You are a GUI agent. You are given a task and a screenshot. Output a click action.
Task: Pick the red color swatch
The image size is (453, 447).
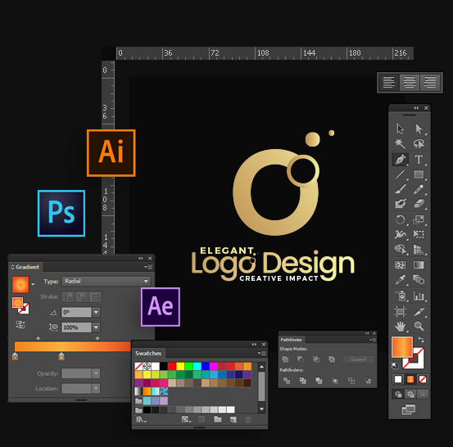click(172, 366)
